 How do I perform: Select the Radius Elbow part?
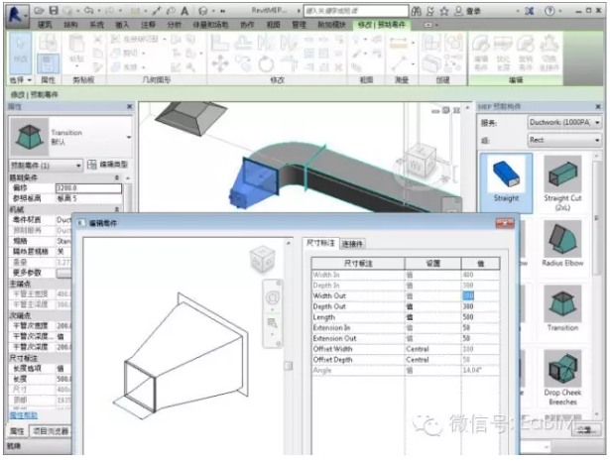tap(562, 244)
